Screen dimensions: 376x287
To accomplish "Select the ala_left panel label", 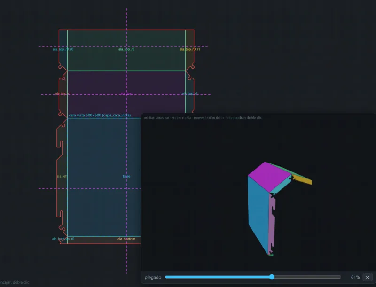I will [62, 176].
